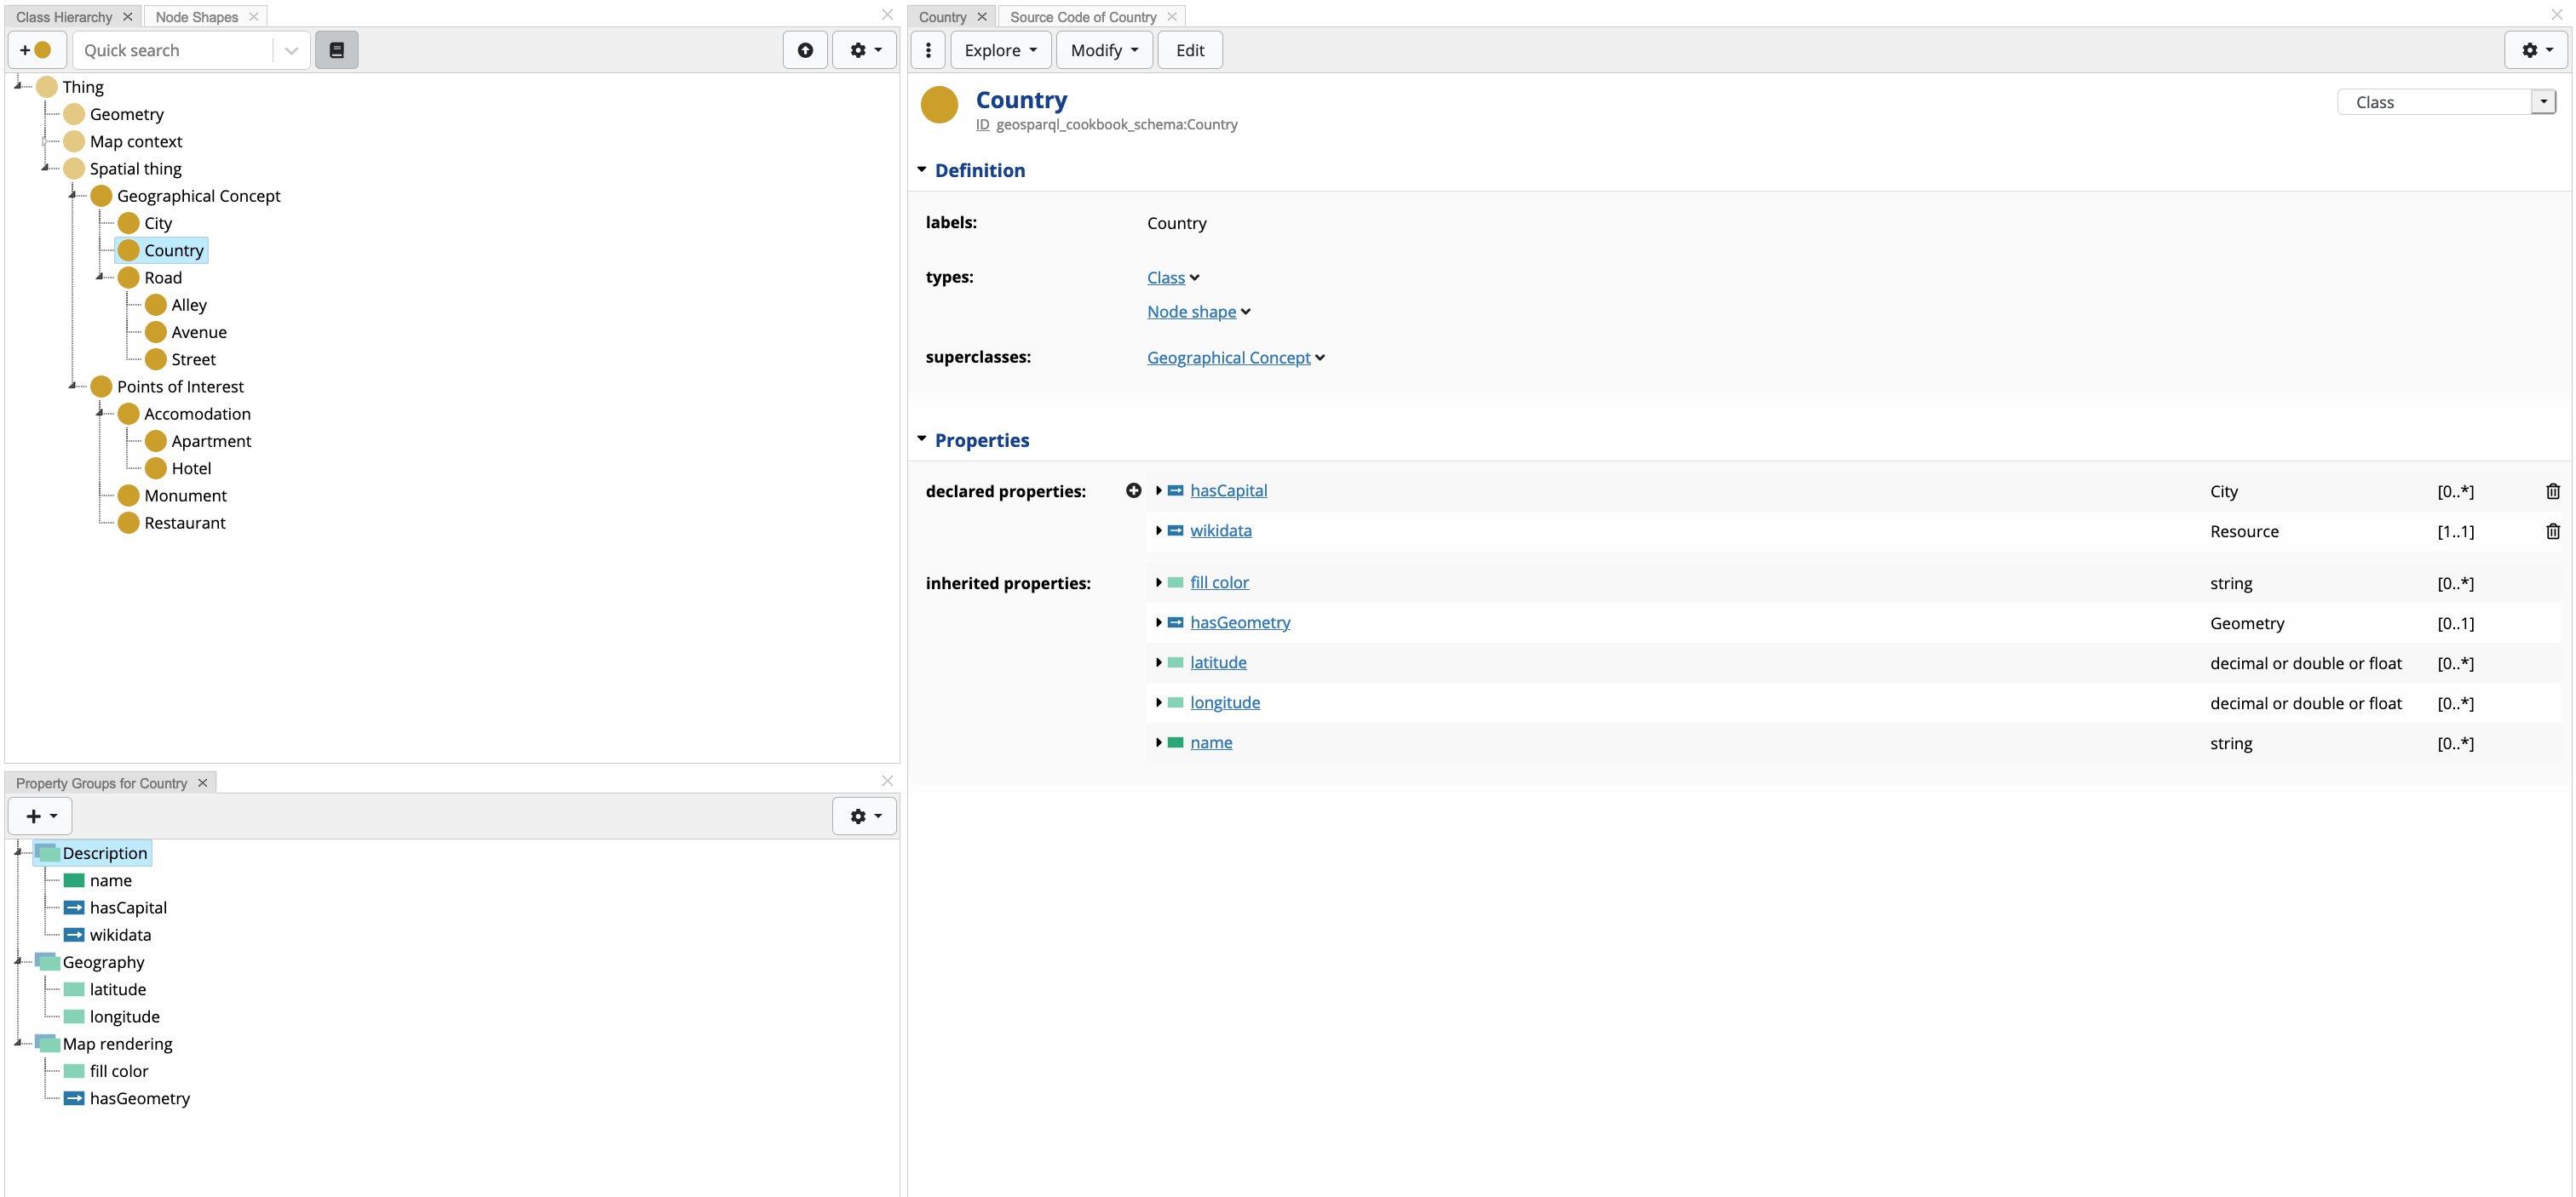Open the Quick search dropdown arrow
2576x1197 pixels.
291,50
